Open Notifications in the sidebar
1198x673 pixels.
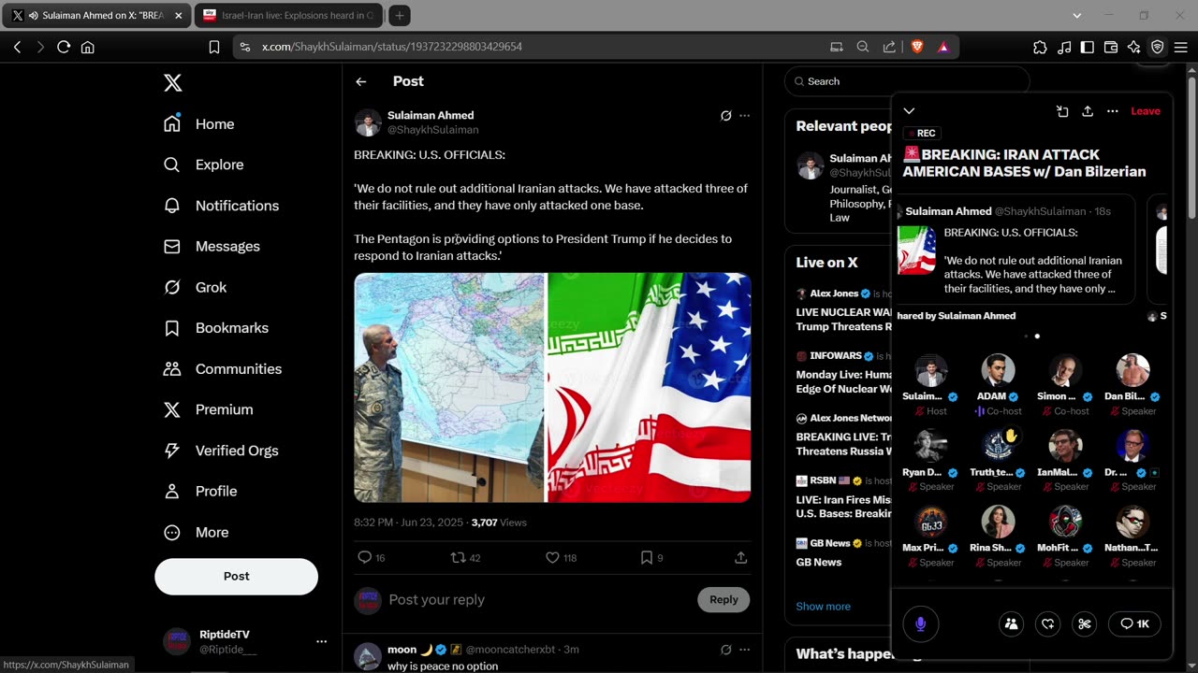[x=221, y=206]
